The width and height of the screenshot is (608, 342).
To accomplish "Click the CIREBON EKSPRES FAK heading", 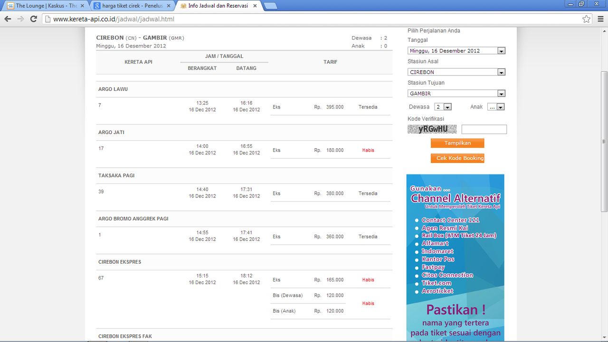I will pos(125,336).
